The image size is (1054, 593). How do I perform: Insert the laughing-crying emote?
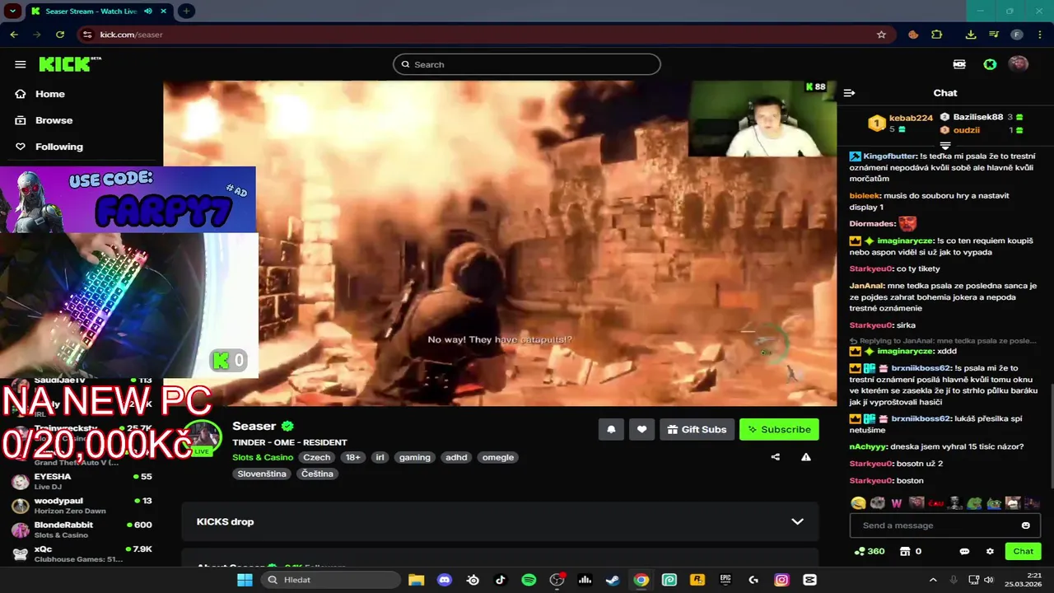859,503
